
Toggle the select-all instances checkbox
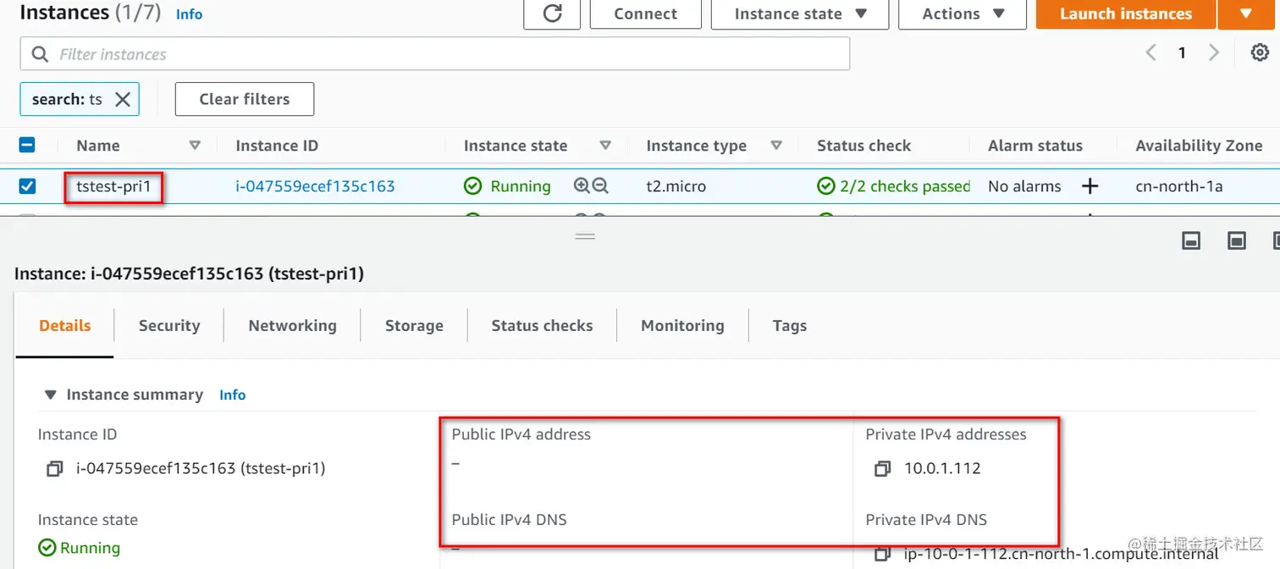[27, 145]
